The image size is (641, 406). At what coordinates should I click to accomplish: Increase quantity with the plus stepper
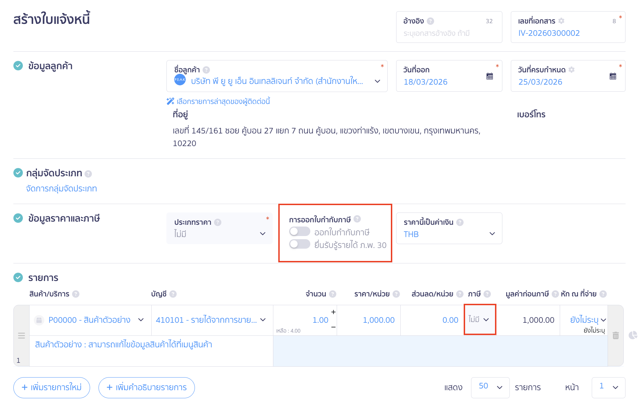(333, 312)
